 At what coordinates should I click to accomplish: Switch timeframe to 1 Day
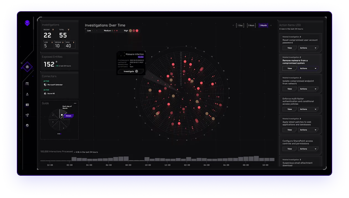tap(240, 25)
